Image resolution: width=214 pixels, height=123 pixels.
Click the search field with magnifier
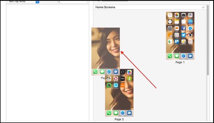tap(72, 2)
